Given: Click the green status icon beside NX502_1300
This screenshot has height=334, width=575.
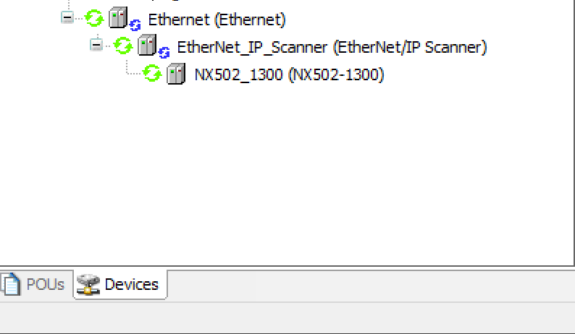Looking at the screenshot, I should coord(151,73).
